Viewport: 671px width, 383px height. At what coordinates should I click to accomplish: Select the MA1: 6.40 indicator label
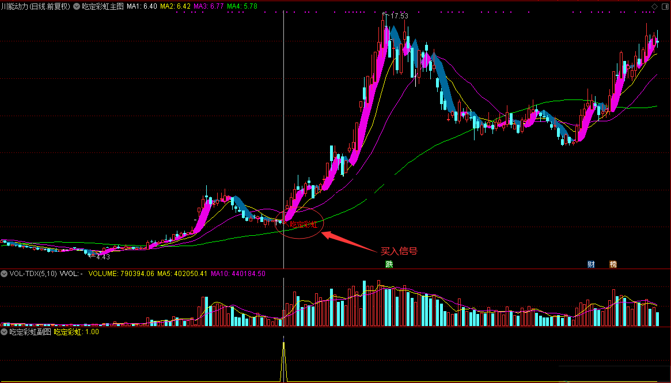(x=142, y=6)
